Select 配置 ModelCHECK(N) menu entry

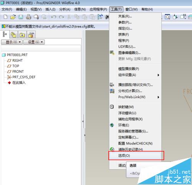click(x=136, y=143)
